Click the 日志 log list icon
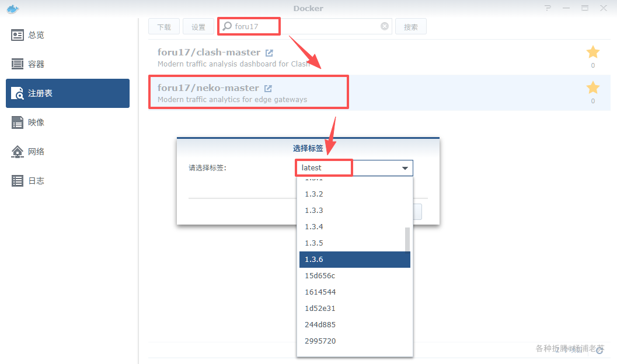 click(x=18, y=181)
